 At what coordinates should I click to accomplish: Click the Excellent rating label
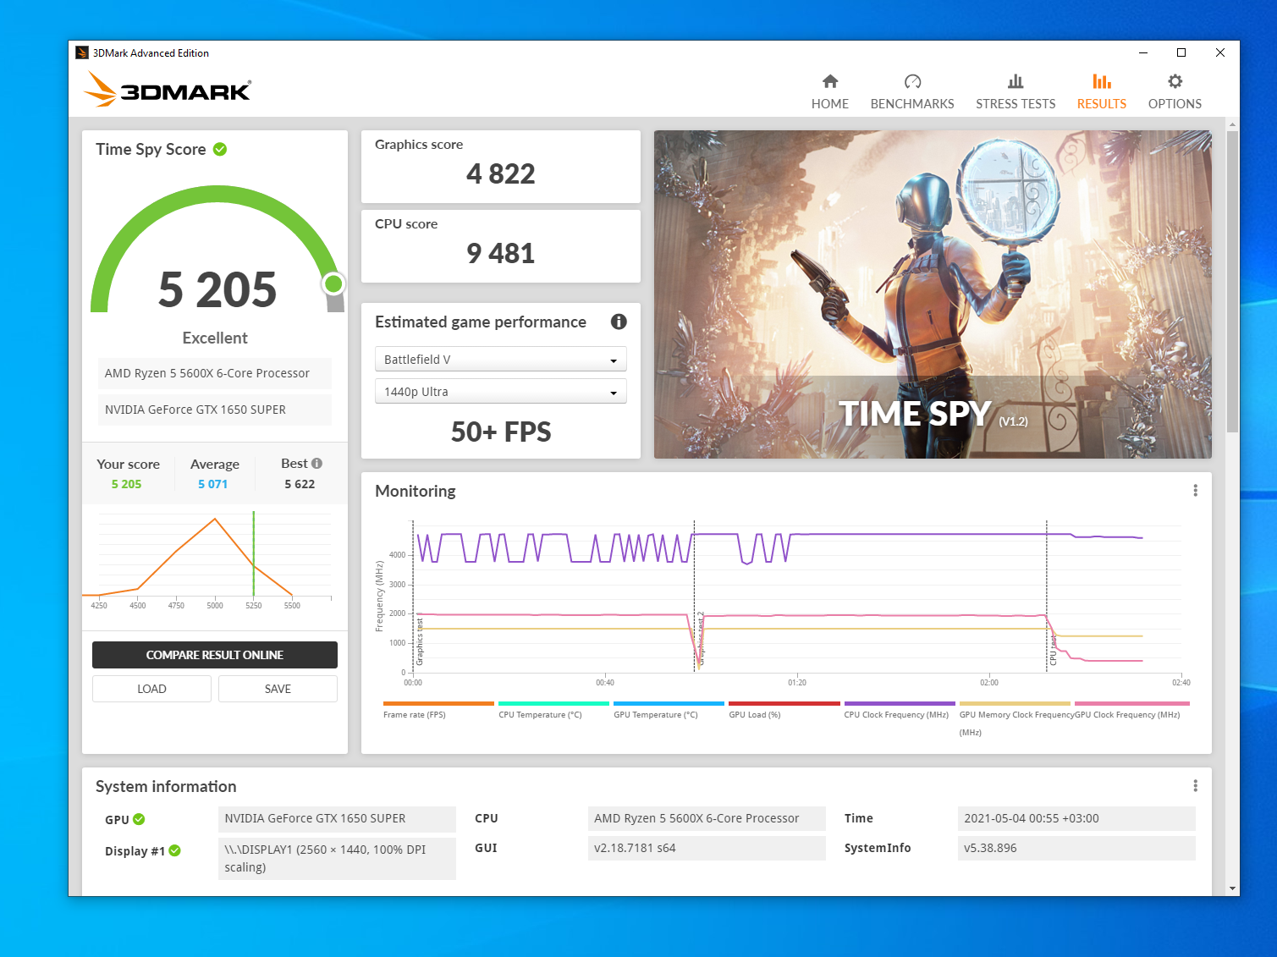pos(215,338)
